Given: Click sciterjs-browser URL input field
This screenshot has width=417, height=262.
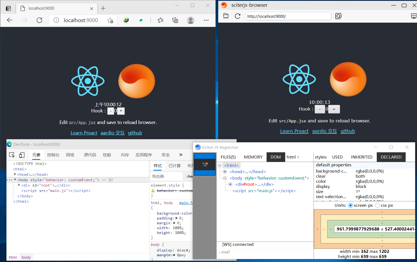Looking at the screenshot, I should [x=288, y=16].
